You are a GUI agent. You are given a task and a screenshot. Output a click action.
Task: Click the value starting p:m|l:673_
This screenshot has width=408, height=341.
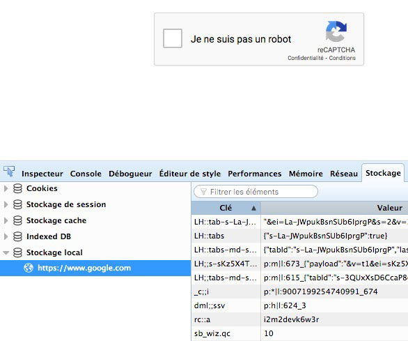336,264
